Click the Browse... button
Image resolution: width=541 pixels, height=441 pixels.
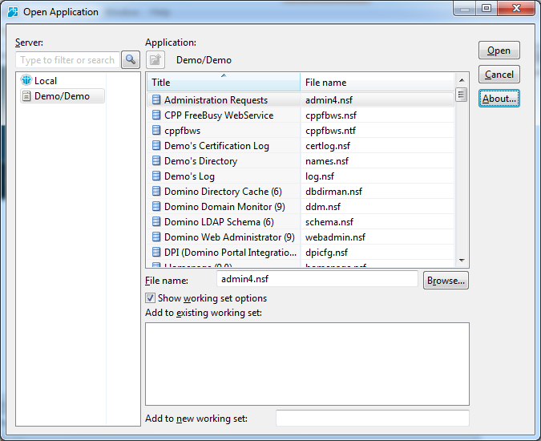click(x=446, y=281)
